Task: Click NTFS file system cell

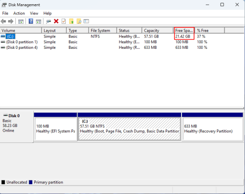Action: click(95, 36)
